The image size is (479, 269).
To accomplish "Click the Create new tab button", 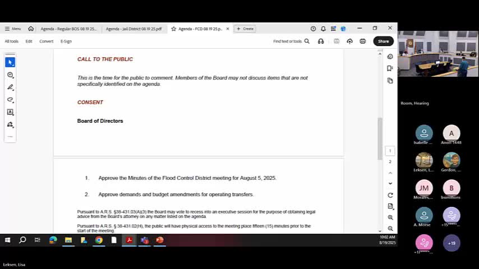I will (245, 29).
